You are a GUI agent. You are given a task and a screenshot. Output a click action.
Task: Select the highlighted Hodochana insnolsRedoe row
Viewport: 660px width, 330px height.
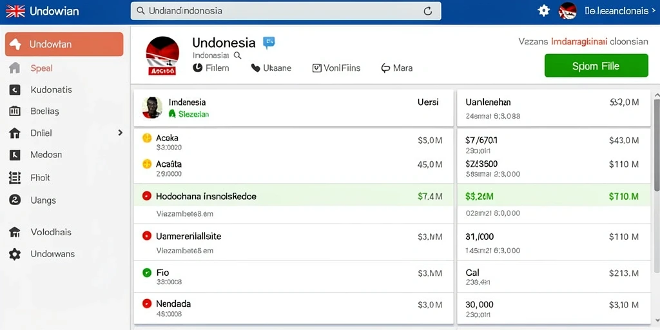(293, 195)
